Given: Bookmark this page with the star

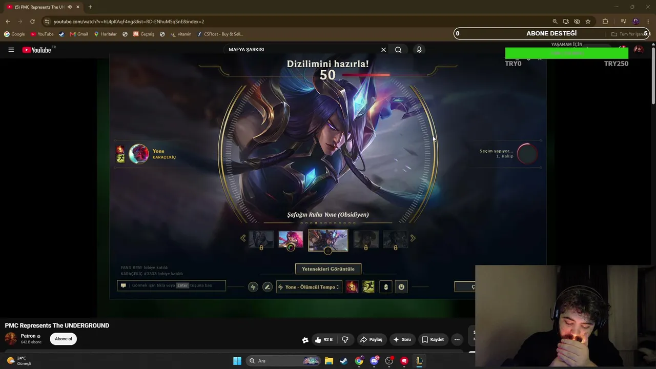Looking at the screenshot, I should click(x=588, y=22).
